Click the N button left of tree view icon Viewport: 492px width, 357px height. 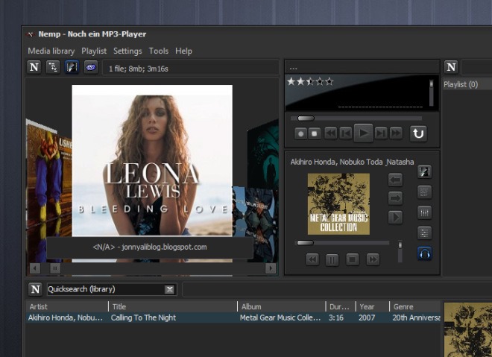[34, 67]
